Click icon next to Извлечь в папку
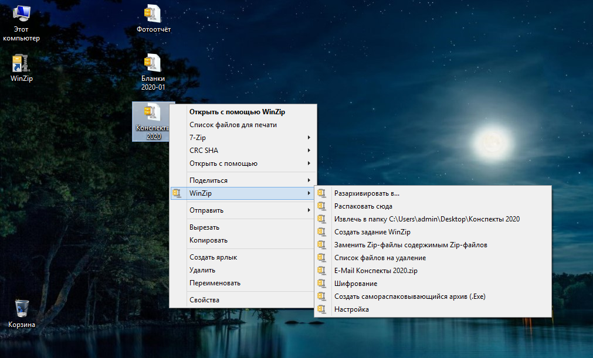 click(x=321, y=219)
